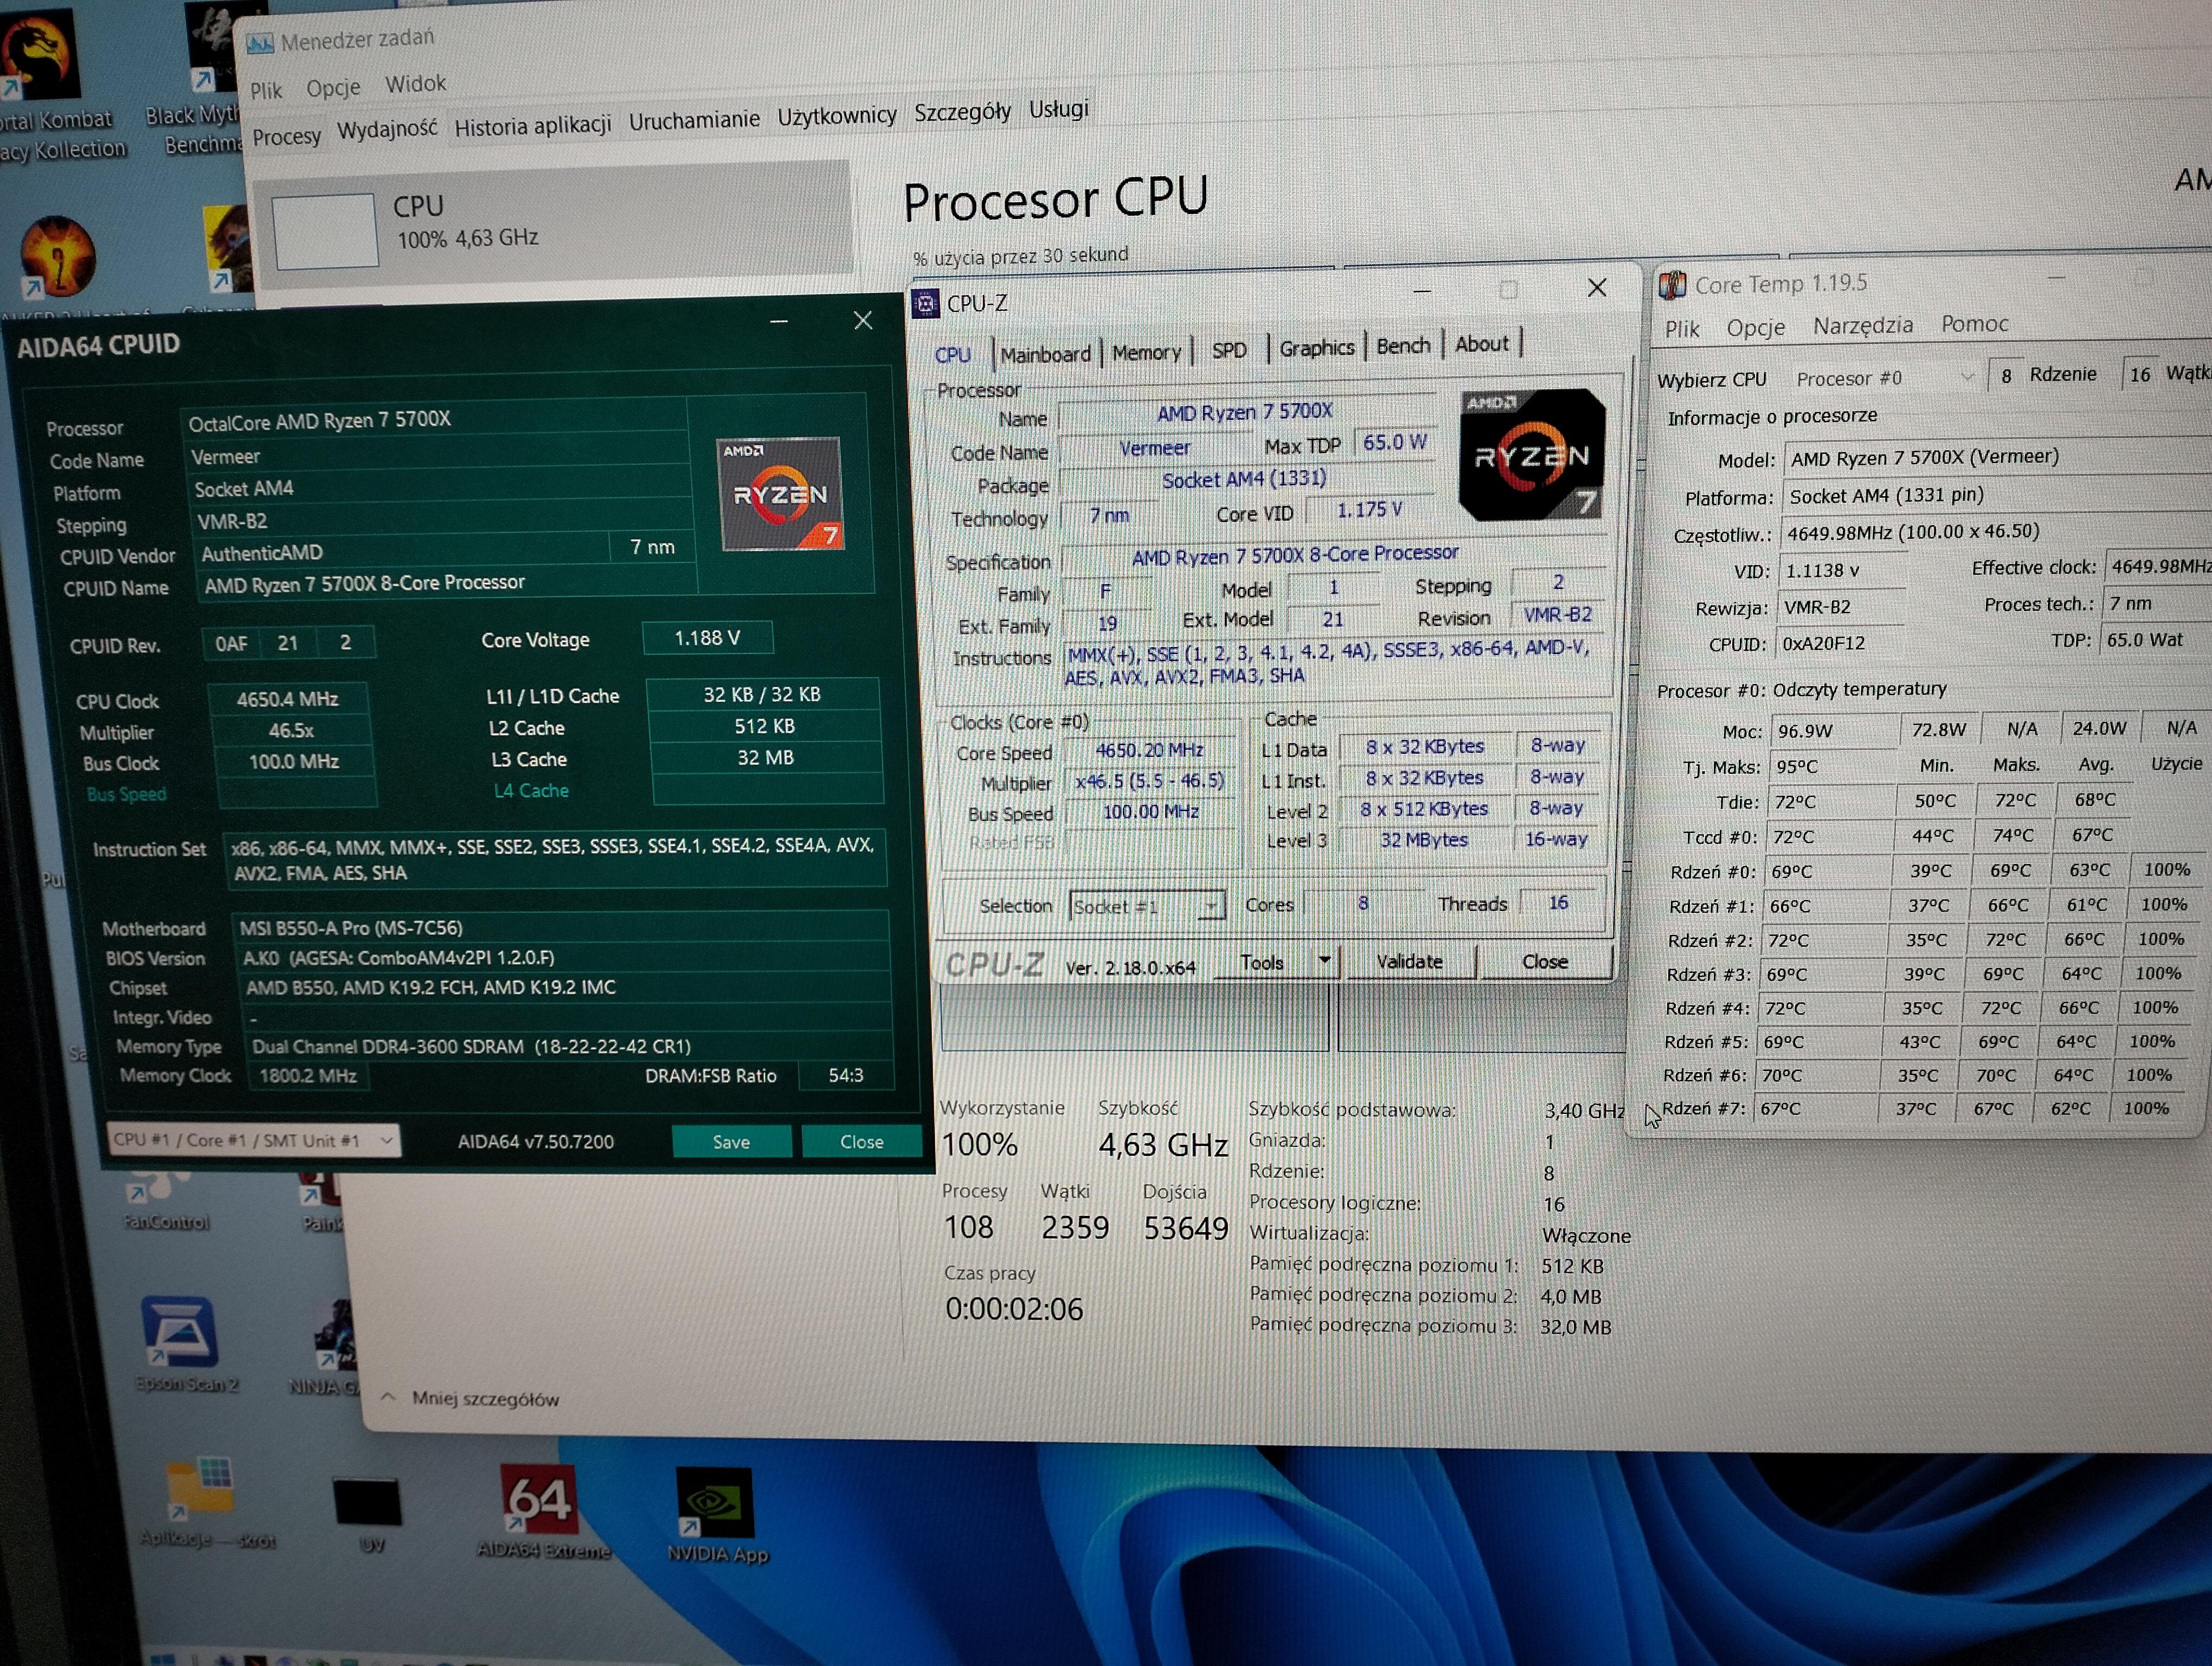Screen dimensions: 2212x1666
Task: Click the CPU-Z title bar icon
Action: [x=926, y=303]
